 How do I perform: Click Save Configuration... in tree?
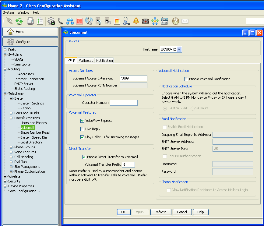click(24, 191)
